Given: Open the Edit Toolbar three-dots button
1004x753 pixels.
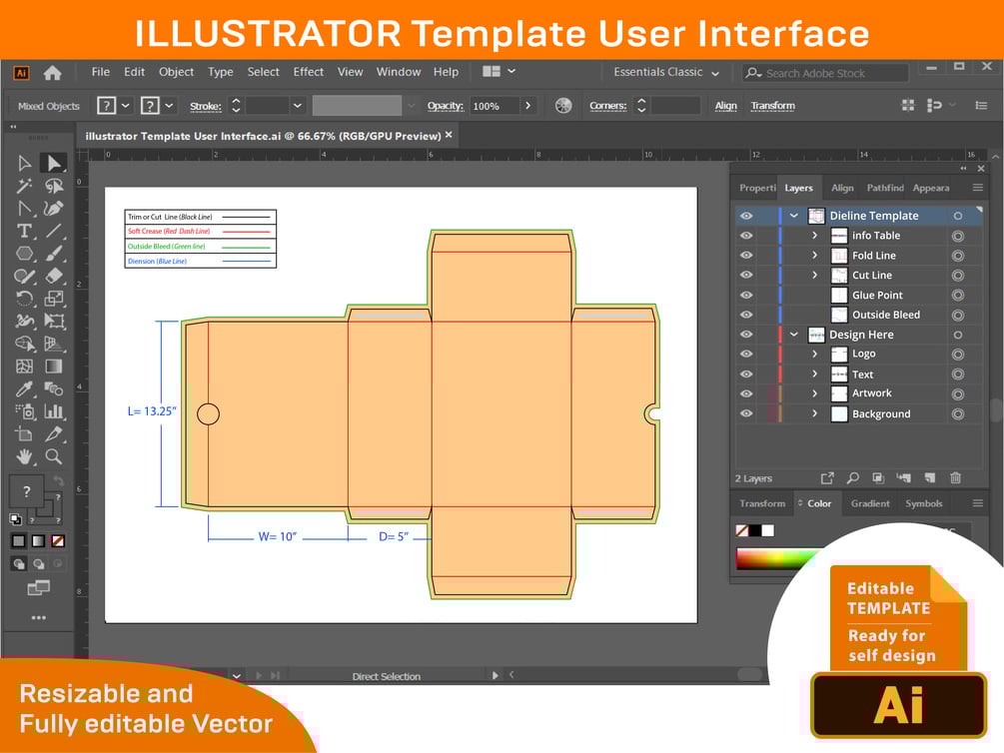Looking at the screenshot, I should coord(38,618).
